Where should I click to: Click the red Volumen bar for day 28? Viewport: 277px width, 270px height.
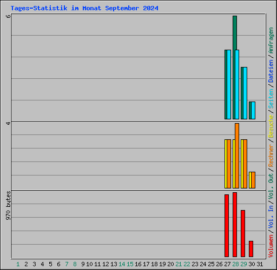coord(235,225)
